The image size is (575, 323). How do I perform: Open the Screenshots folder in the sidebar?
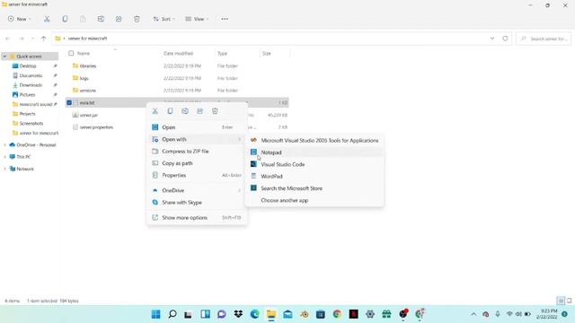pyautogui.click(x=31, y=124)
